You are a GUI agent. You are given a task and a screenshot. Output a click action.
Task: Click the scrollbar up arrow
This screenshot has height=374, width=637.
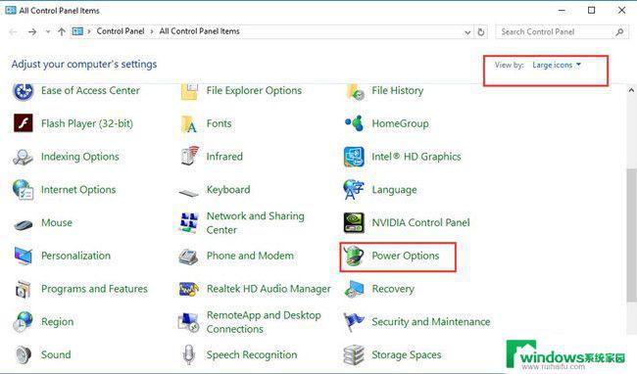pos(631,90)
